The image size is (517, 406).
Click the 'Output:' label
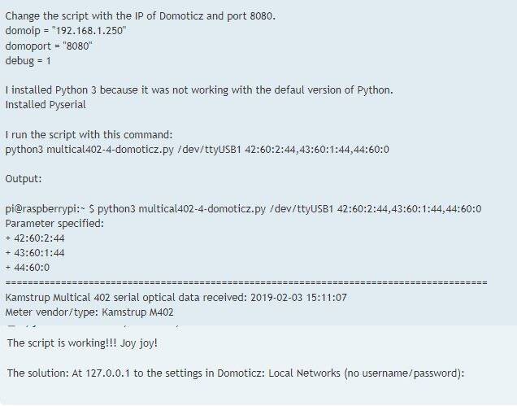coord(24,178)
